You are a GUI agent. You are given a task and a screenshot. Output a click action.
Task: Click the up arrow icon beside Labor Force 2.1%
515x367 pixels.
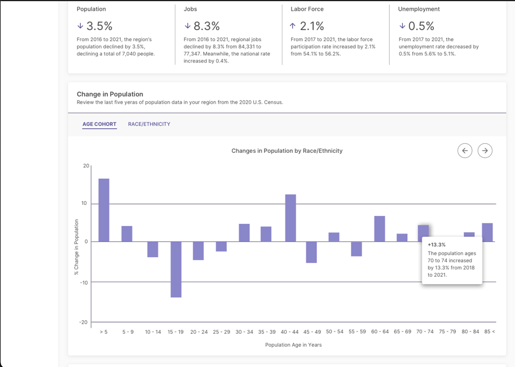point(292,26)
